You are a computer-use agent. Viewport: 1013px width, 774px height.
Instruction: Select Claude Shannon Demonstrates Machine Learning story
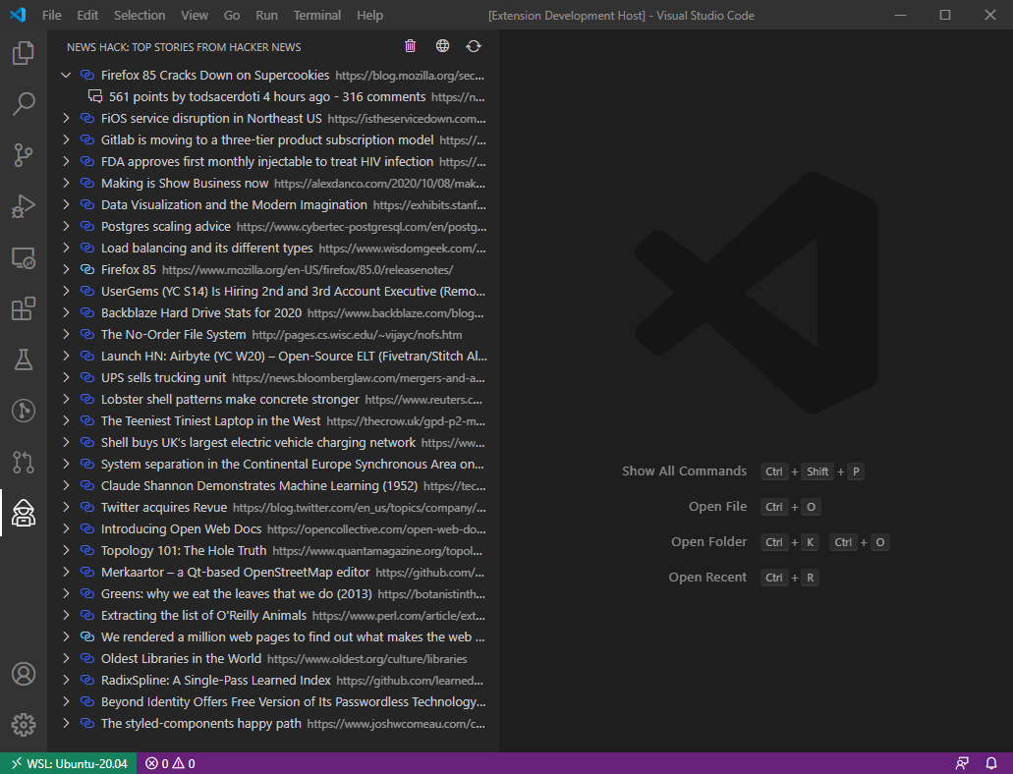pyautogui.click(x=272, y=486)
